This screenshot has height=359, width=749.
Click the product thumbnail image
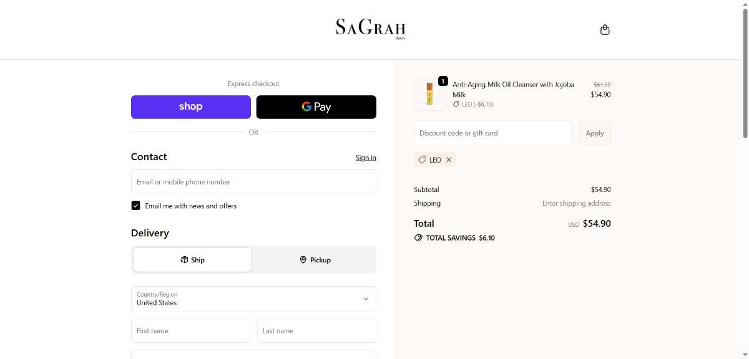tap(429, 94)
